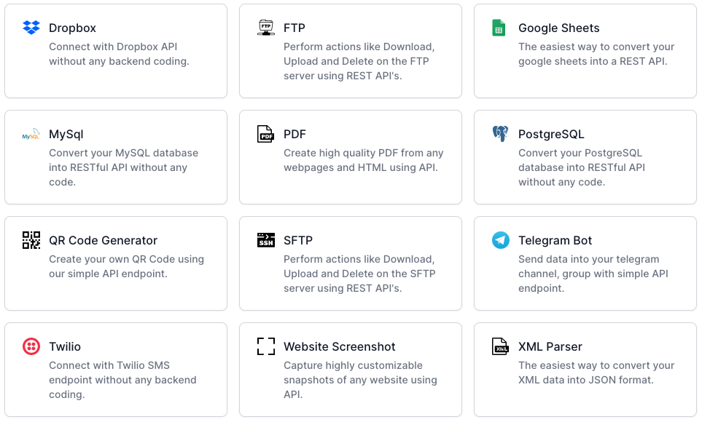Click the red Twilio logo icon
The height and width of the screenshot is (422, 702).
pos(31,346)
